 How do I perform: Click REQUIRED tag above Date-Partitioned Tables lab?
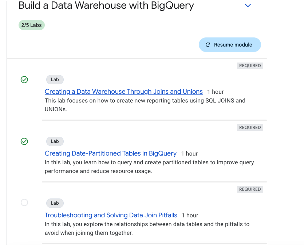(250, 127)
